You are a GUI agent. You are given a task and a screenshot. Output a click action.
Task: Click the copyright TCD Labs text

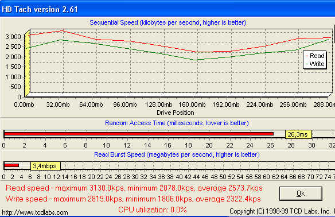(x=280, y=211)
